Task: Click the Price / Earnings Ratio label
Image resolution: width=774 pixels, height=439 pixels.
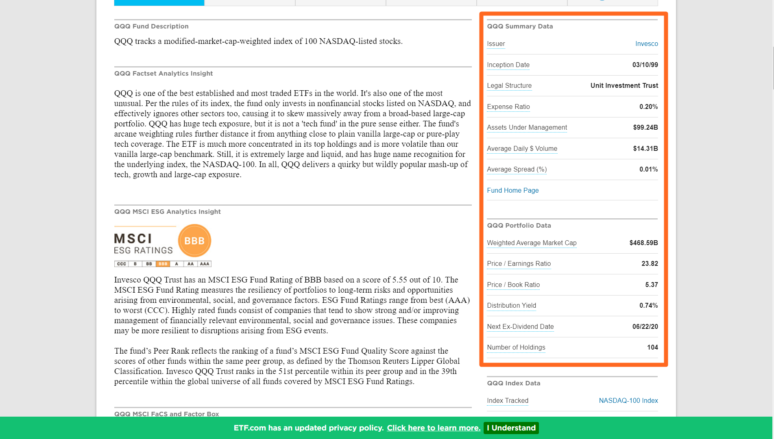Action: point(519,263)
